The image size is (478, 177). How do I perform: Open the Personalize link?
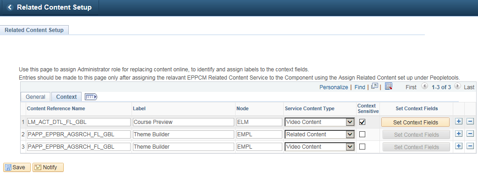point(334,87)
